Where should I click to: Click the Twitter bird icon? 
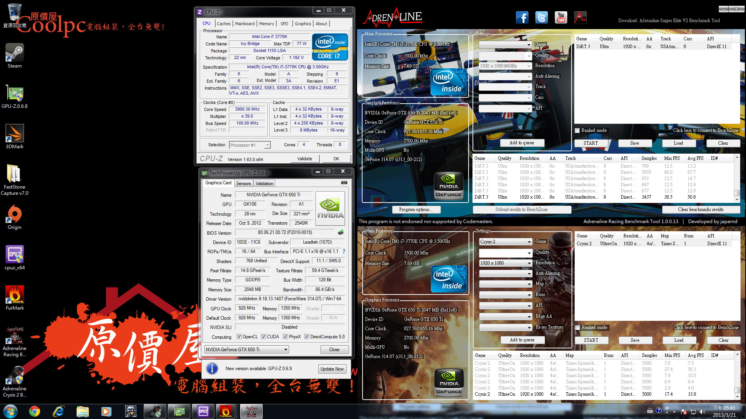pyautogui.click(x=541, y=17)
